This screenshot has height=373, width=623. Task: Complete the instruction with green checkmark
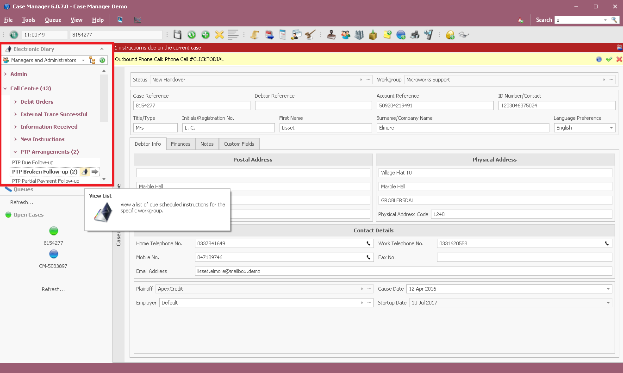click(609, 59)
